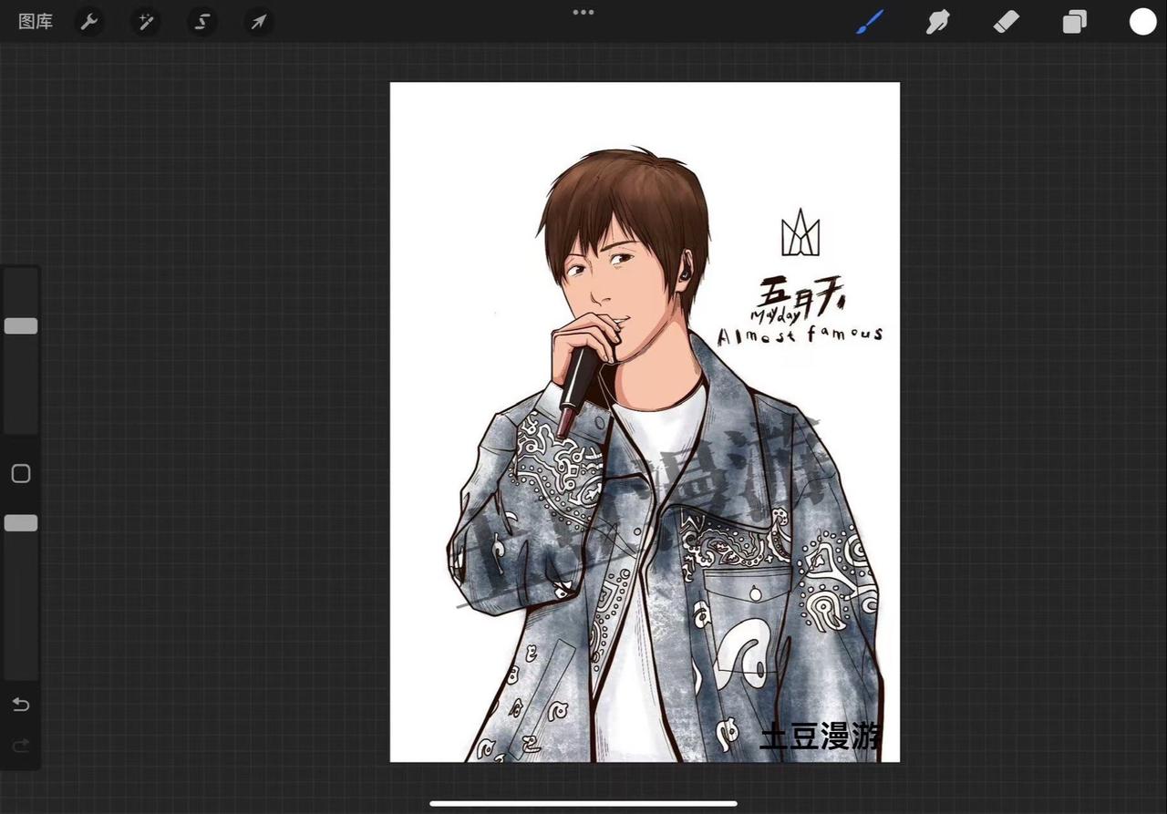Open the 图库 gallery
Viewport: 1167px width, 814px height.
(36, 22)
